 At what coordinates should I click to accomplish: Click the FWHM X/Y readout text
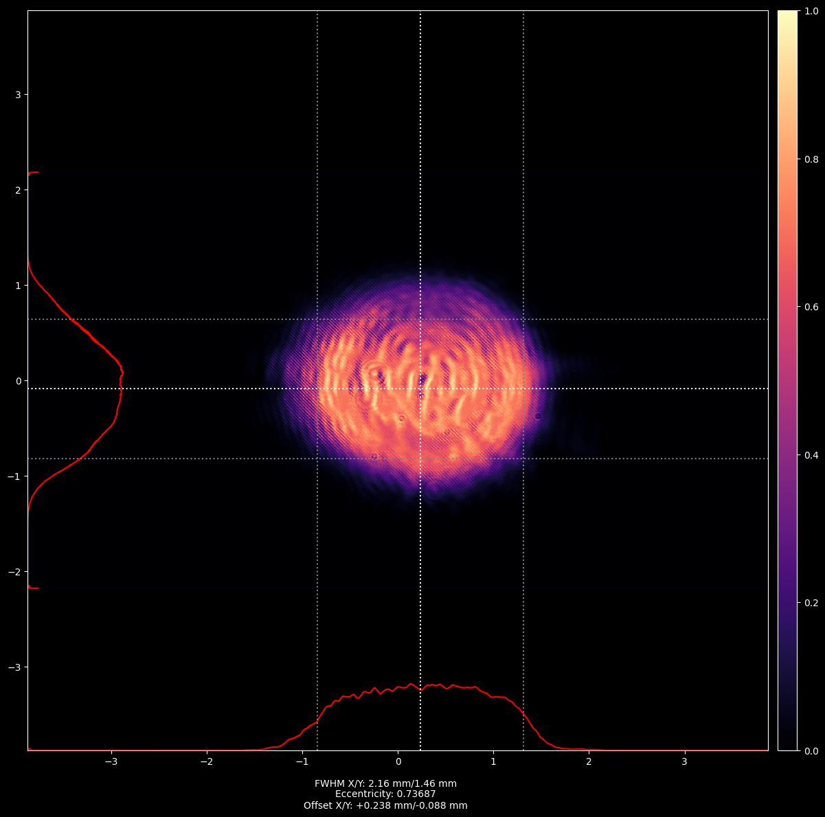click(385, 783)
